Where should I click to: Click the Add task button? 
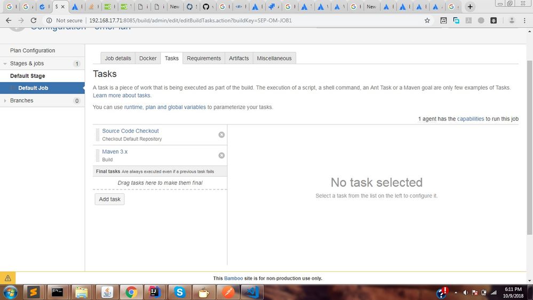point(109,199)
